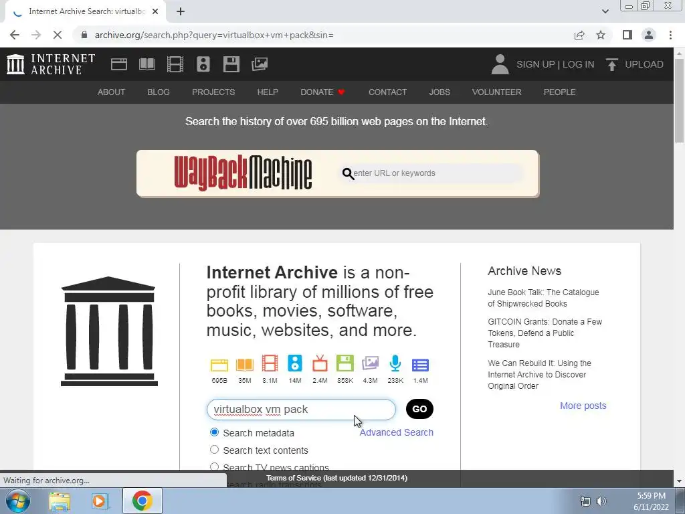Open the More posts link

pos(583,406)
